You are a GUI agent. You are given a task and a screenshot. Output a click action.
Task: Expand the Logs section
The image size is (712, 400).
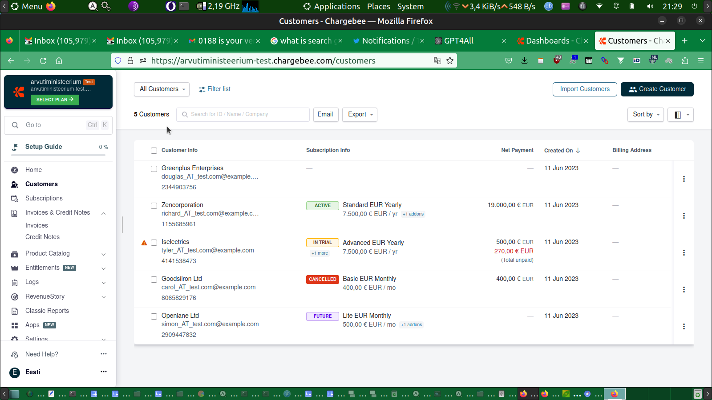tap(104, 283)
